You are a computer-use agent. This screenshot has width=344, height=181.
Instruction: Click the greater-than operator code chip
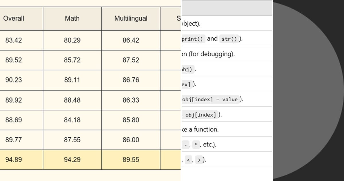click(199, 160)
